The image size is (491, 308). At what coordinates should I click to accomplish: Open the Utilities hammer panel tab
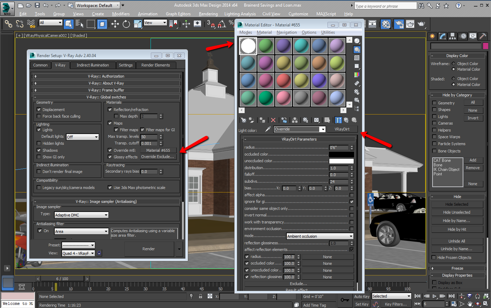tap(483, 36)
